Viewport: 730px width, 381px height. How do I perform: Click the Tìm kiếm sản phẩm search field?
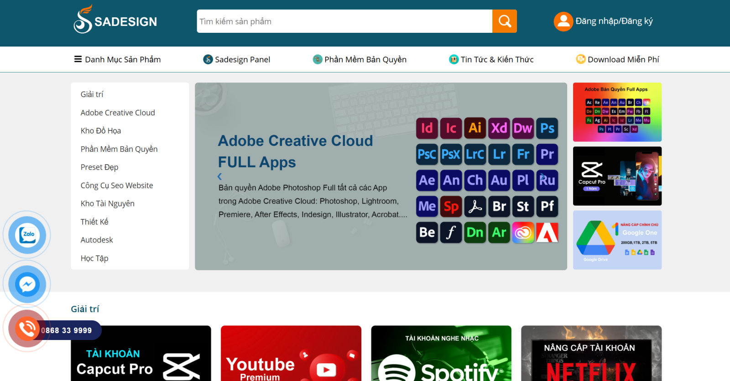pos(344,21)
